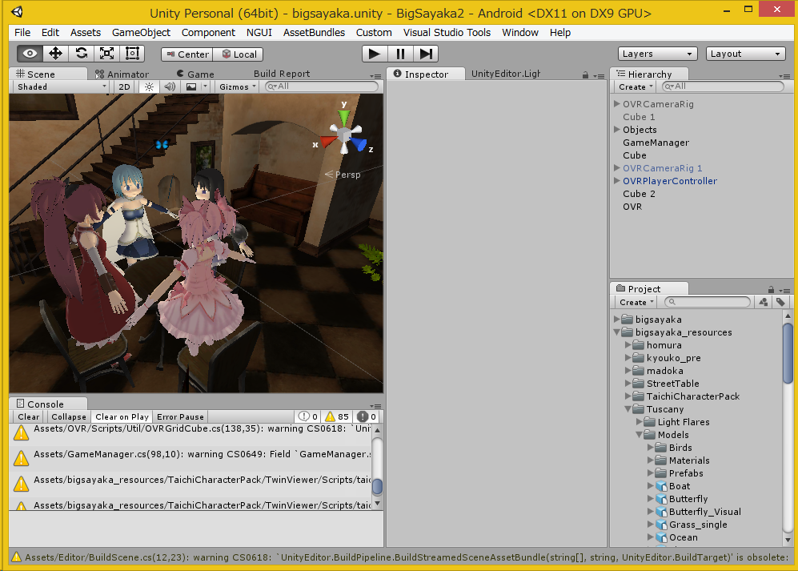
Task: Select the Butterfly model asset
Action: (x=688, y=499)
